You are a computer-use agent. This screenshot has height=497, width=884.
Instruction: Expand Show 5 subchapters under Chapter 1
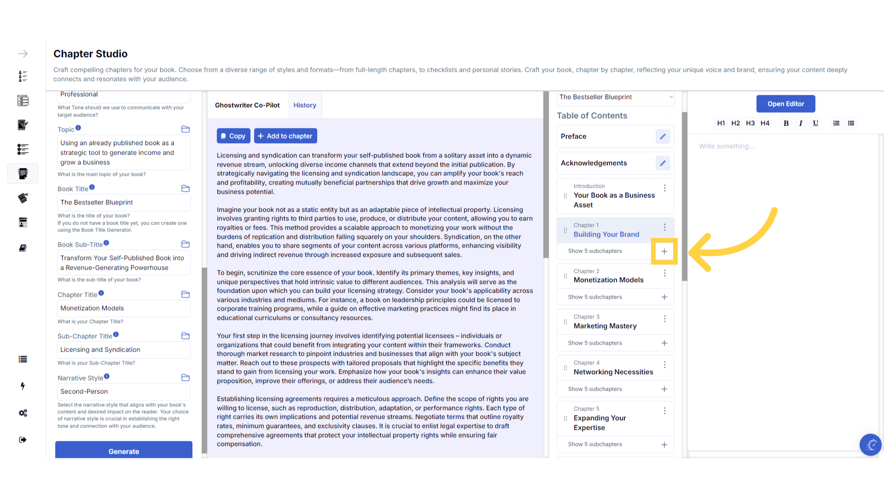(595, 251)
